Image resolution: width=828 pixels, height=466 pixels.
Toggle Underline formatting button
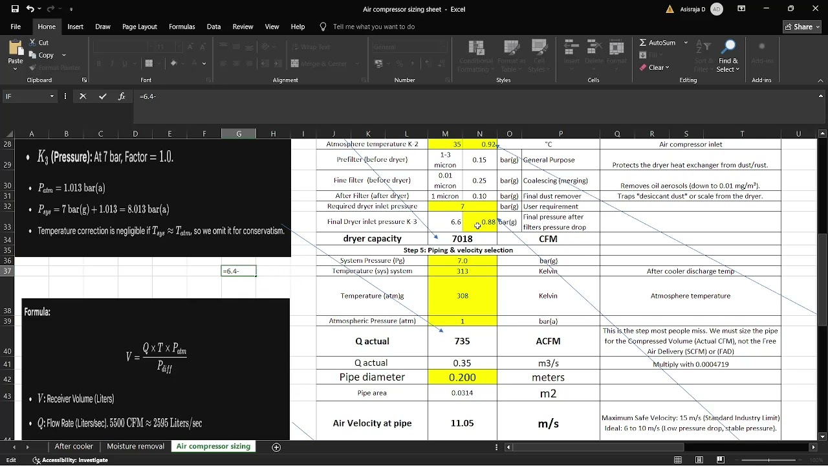[x=124, y=63]
